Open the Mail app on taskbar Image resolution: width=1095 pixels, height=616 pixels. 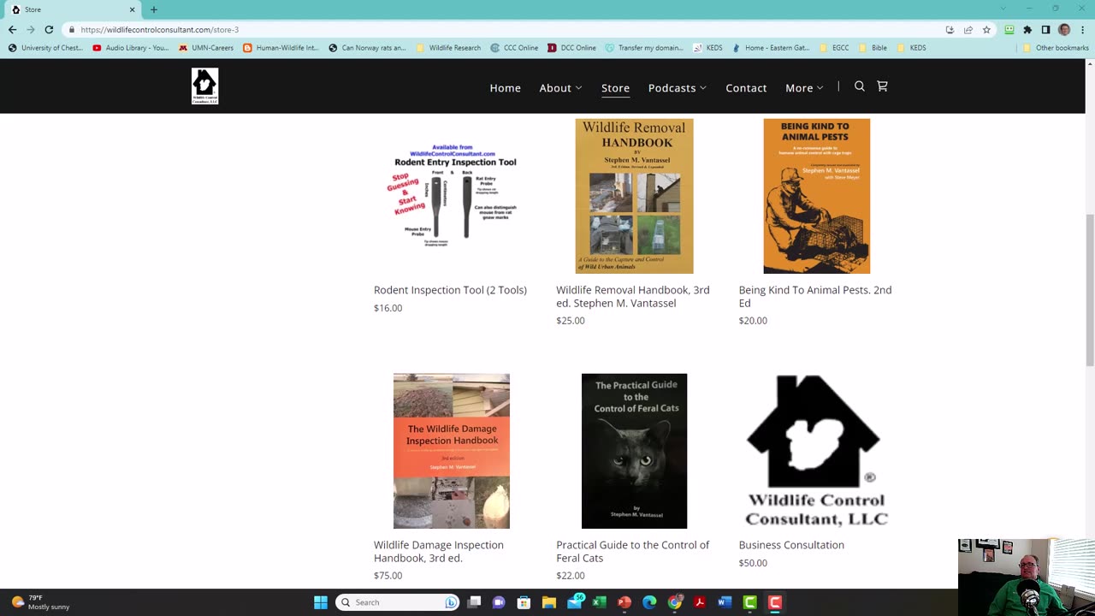(x=575, y=602)
